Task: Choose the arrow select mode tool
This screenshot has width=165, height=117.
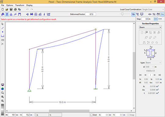Action: [x=2, y=24]
